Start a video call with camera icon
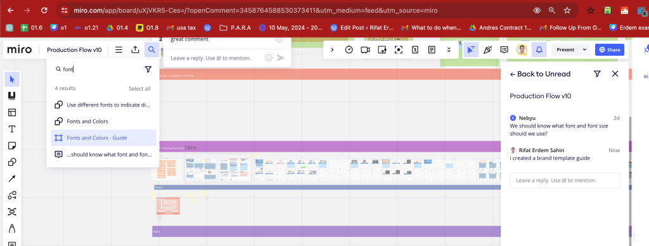 (x=365, y=49)
